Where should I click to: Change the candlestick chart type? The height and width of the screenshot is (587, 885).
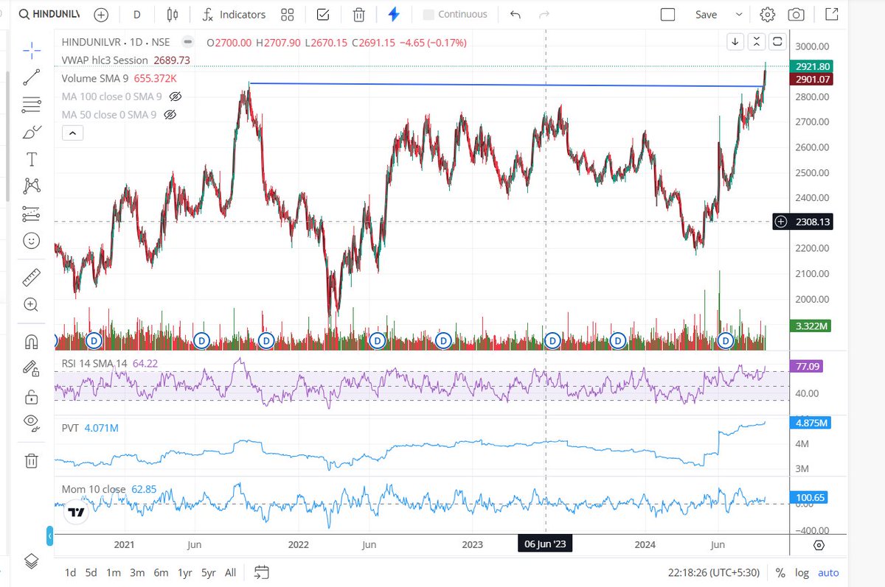pyautogui.click(x=173, y=15)
